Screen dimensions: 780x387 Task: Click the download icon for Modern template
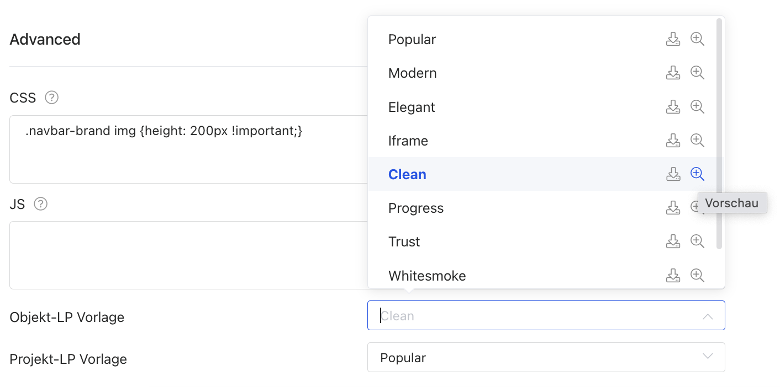pos(673,73)
